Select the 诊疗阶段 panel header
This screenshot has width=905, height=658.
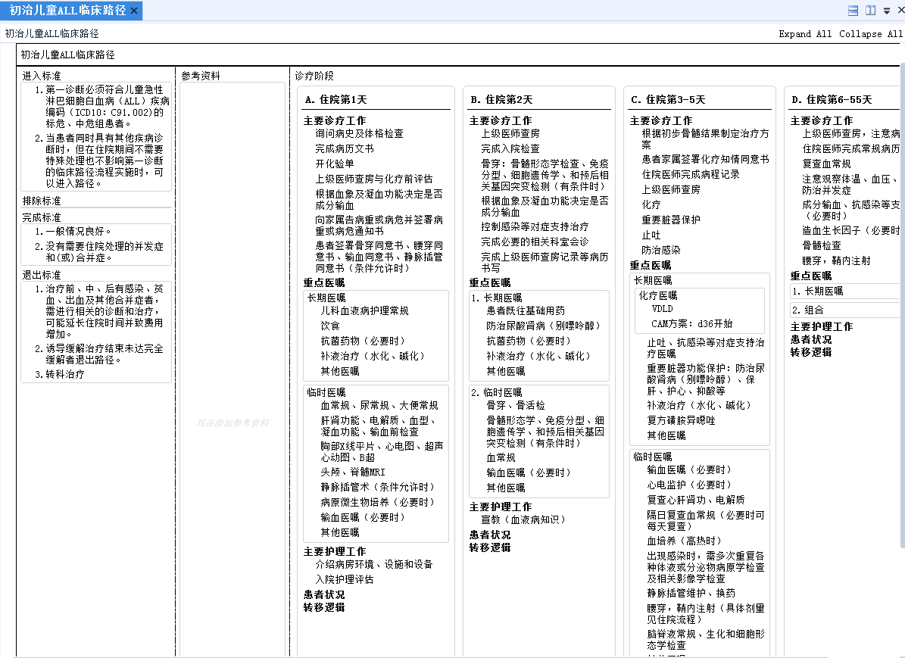tap(314, 76)
